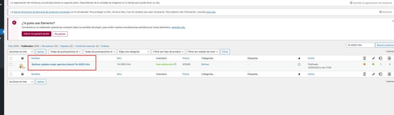
Task: Click the Botines category link
Action: tap(205, 64)
